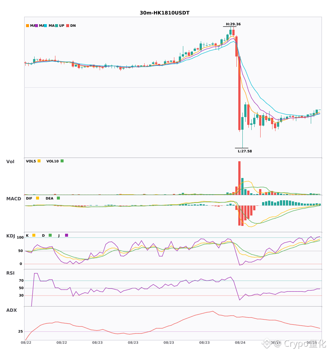Click the yellow DIF legend swatch
The height and width of the screenshot is (353, 329).
(38, 198)
